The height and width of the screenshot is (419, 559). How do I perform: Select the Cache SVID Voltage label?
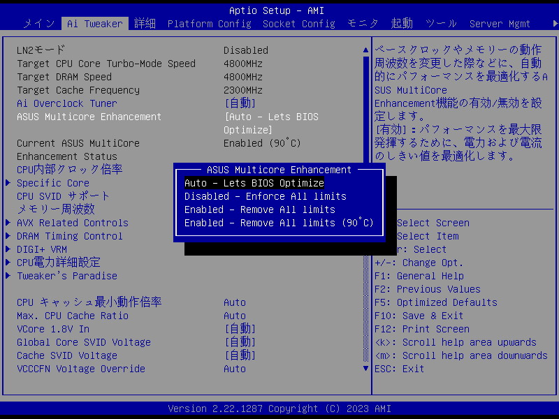(66, 355)
